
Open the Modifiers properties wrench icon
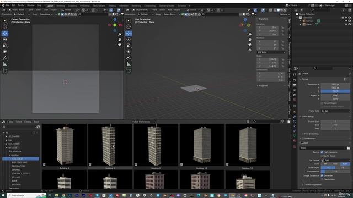[295, 117]
